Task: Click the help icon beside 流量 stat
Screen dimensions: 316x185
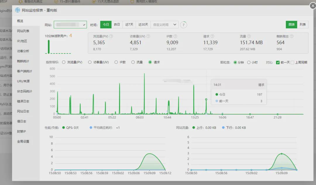Action: (x=249, y=36)
